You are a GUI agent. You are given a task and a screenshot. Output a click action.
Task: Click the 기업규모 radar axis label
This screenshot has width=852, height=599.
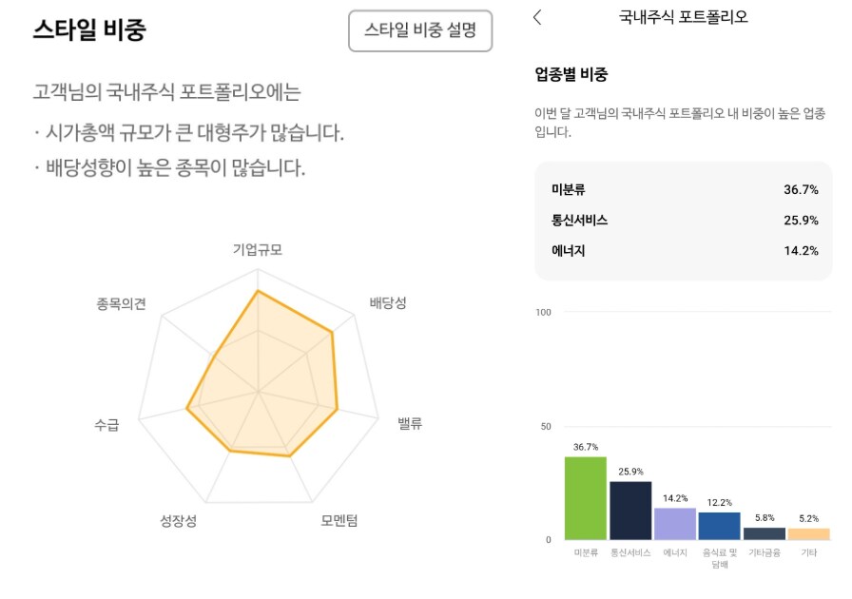click(x=258, y=250)
